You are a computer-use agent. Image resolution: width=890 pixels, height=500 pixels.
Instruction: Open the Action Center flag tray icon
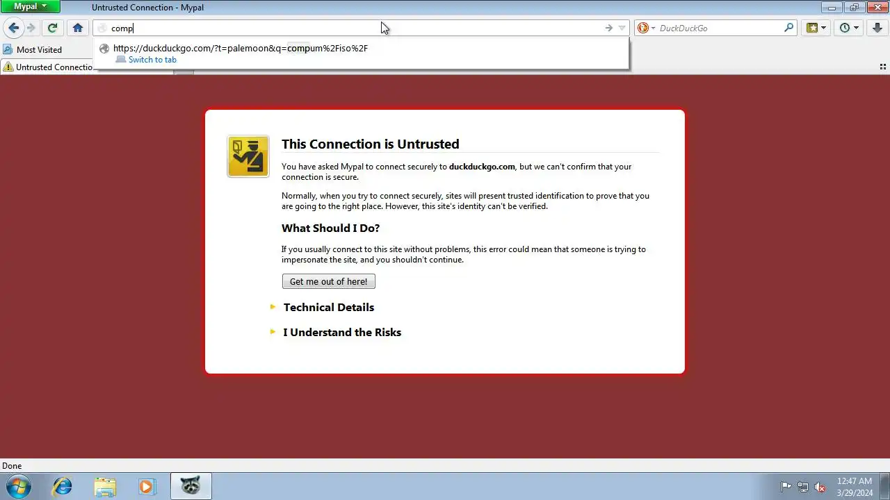pos(786,487)
